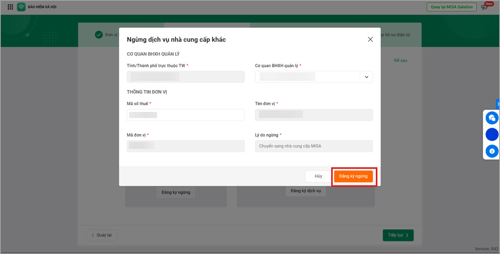Click the blue info circle icon

492,151
